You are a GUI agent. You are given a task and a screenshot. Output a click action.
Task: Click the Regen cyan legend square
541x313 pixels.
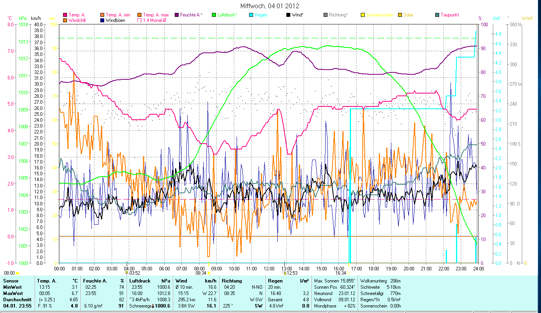coord(251,15)
